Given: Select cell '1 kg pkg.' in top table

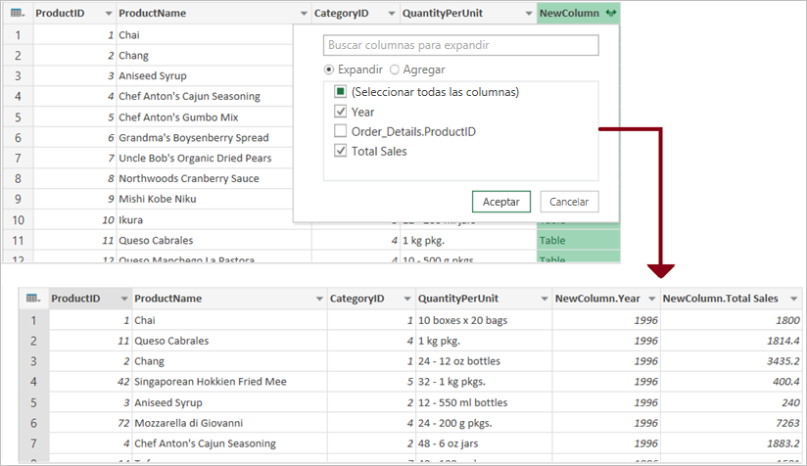Looking at the screenshot, I should tap(468, 240).
